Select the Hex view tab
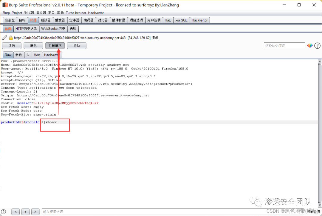 tap(37, 55)
